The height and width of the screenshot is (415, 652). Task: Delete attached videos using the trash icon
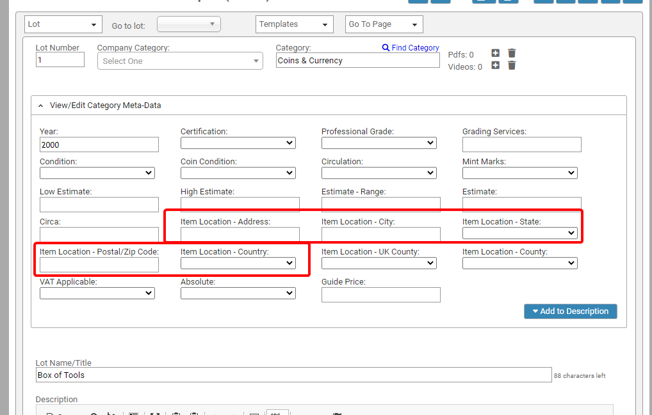click(x=511, y=65)
